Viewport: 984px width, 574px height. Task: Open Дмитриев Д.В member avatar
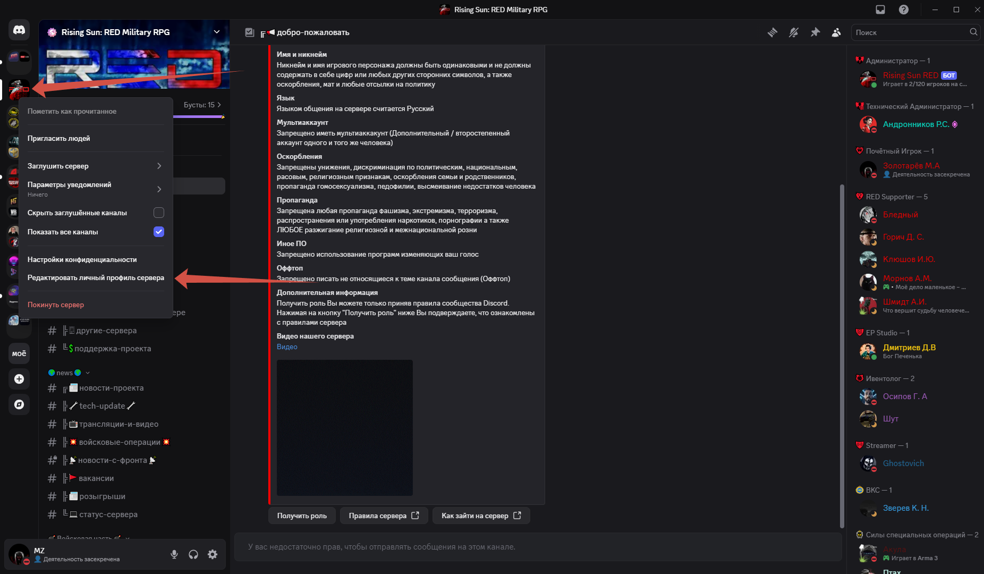click(868, 351)
